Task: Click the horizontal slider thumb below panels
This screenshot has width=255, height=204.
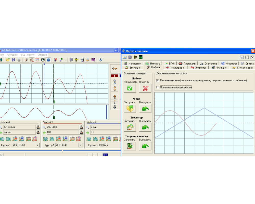Action: pos(63,151)
